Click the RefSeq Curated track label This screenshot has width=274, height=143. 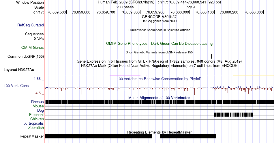pyautogui.click(x=30, y=25)
